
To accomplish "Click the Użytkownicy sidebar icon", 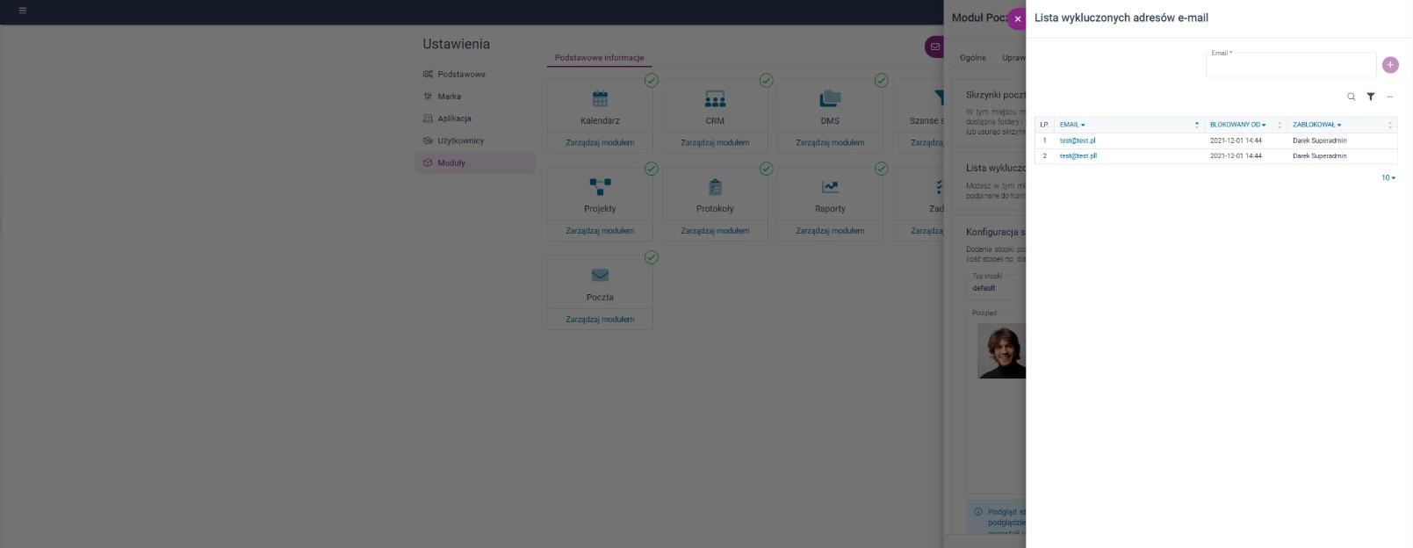I will 428,141.
